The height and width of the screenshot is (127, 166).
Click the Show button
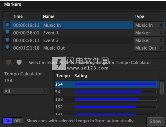pos(156,121)
